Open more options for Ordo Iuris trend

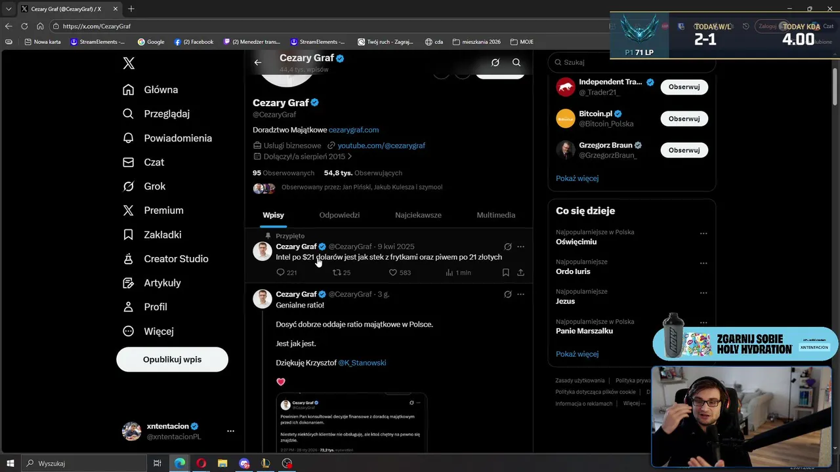703,264
